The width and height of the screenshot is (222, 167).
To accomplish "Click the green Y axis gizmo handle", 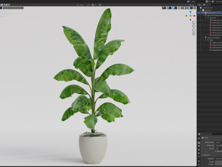I will pos(191,16).
